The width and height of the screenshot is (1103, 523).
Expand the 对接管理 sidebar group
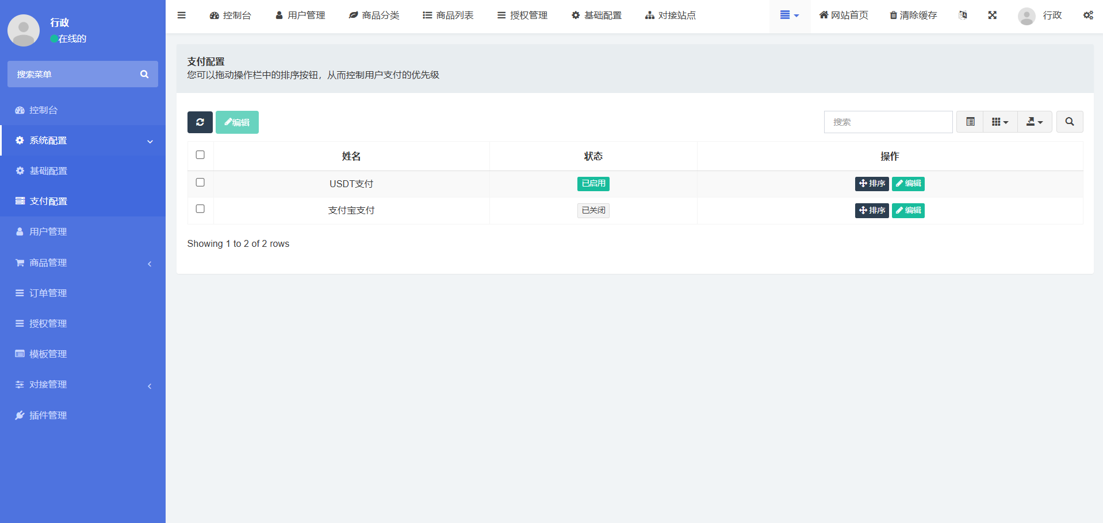pyautogui.click(x=83, y=385)
